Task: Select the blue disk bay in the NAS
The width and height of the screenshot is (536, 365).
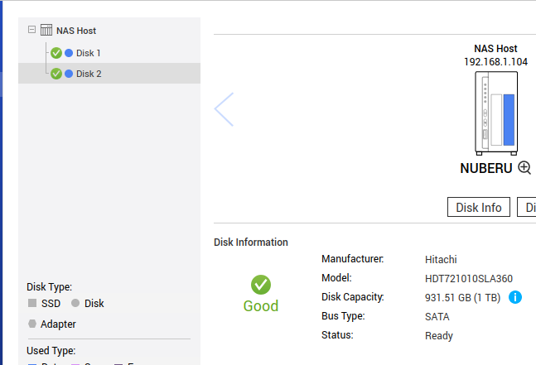Action: 509,118
